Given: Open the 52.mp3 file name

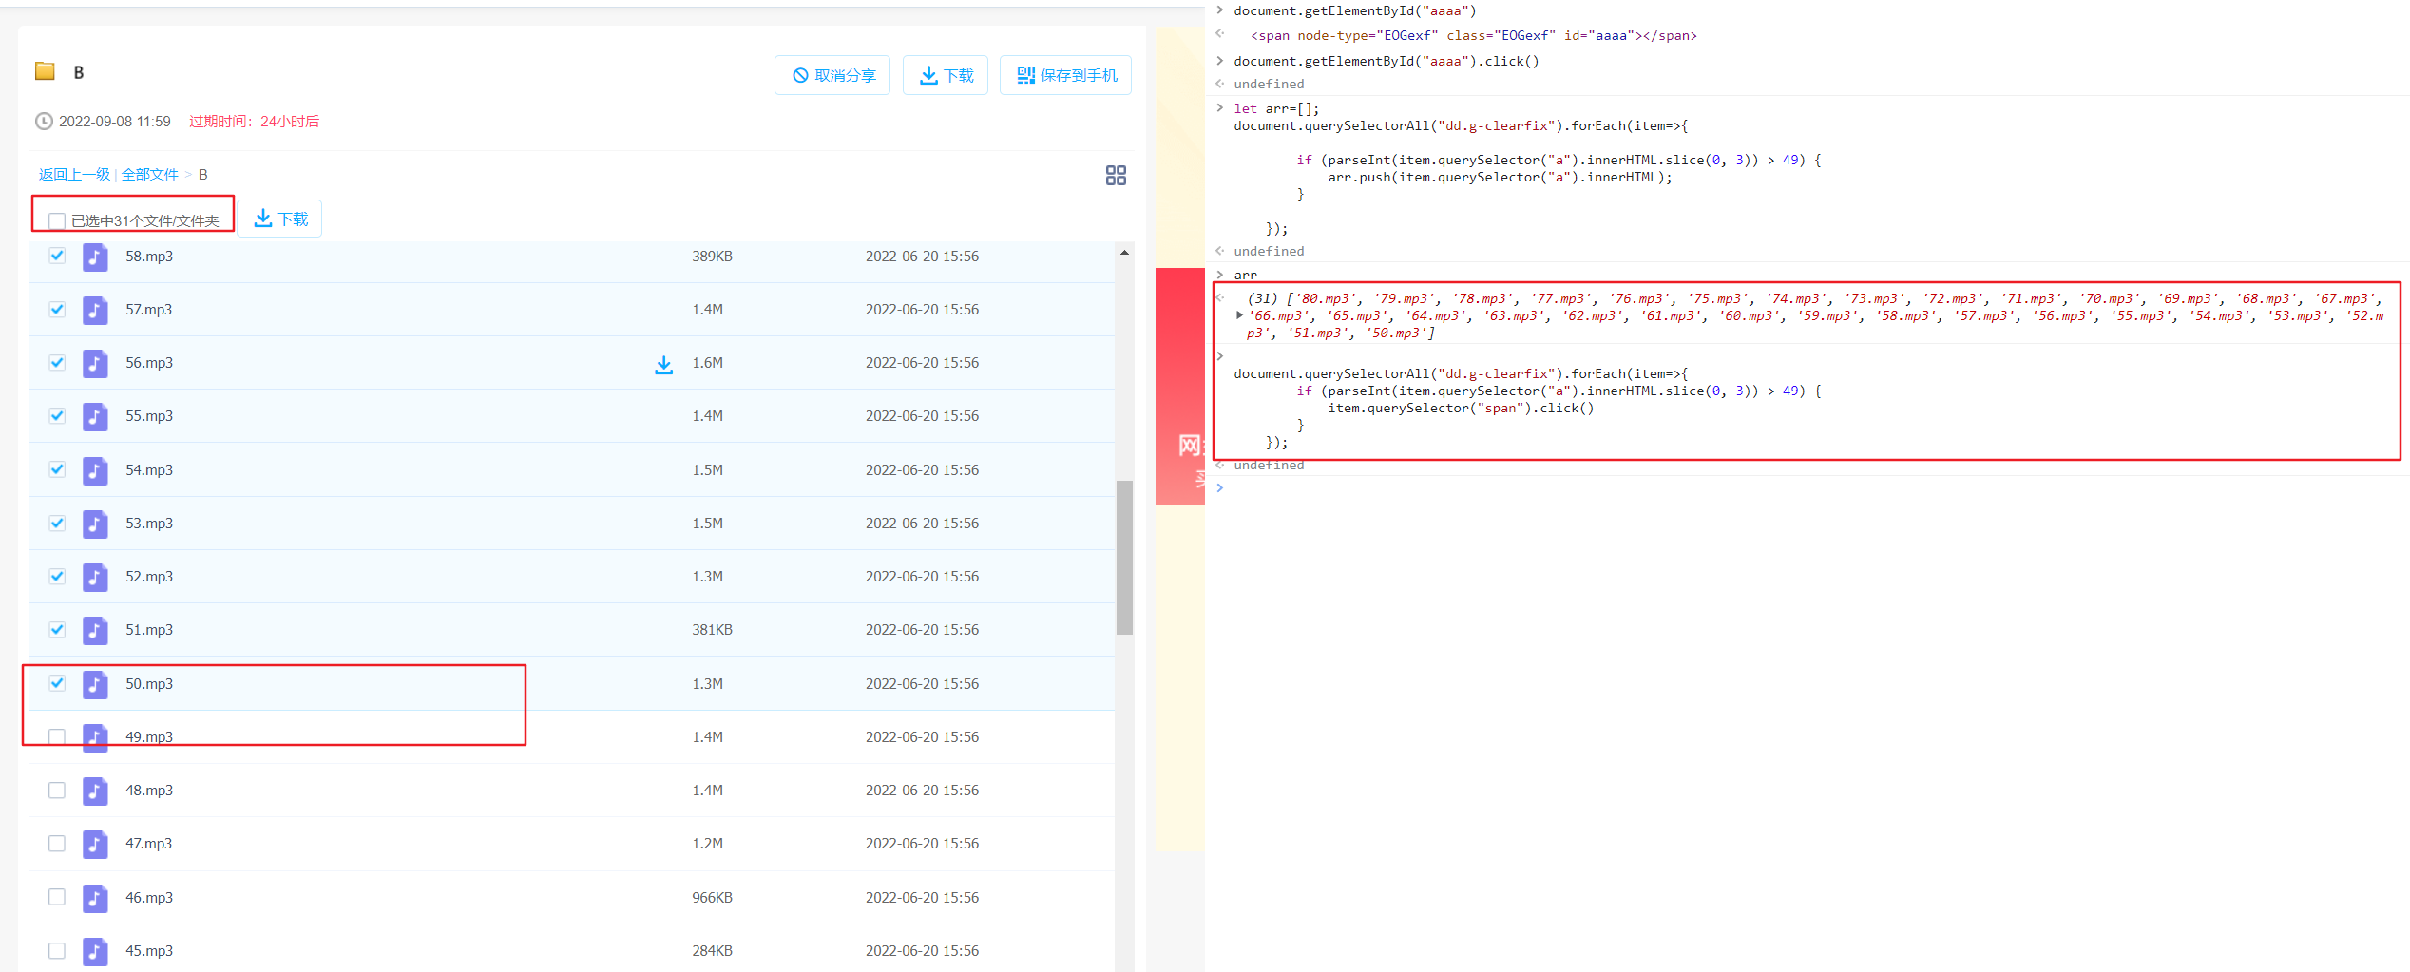Looking at the screenshot, I should point(149,577).
